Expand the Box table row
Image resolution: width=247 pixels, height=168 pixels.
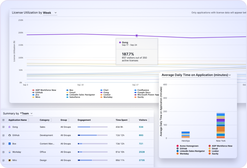tap(3, 144)
